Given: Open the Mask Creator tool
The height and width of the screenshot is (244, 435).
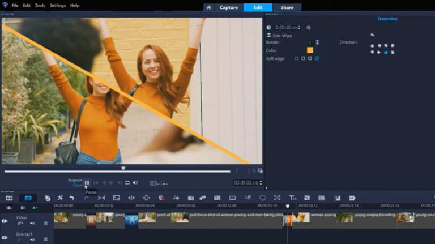Looking at the screenshot, I should (x=262, y=198).
